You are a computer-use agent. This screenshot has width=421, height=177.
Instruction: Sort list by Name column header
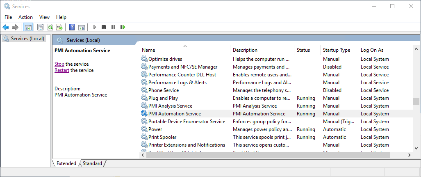pos(185,50)
